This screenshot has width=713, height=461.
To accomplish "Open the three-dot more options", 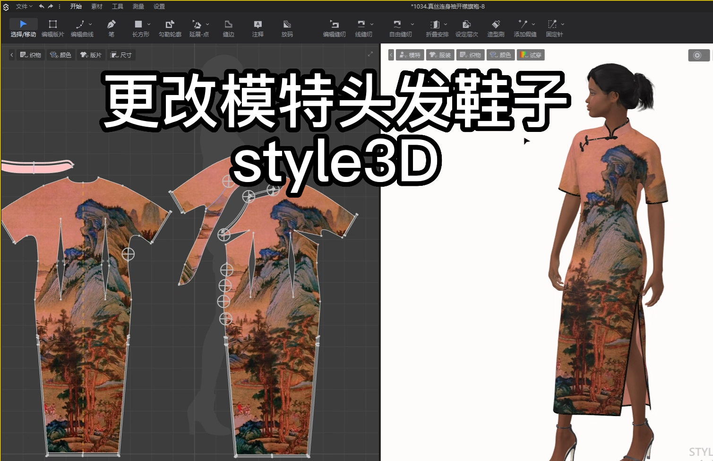I will coord(60,6).
